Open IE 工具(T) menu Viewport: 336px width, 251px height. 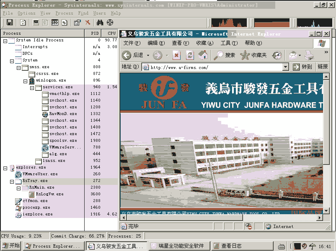pyautogui.click(x=229, y=43)
